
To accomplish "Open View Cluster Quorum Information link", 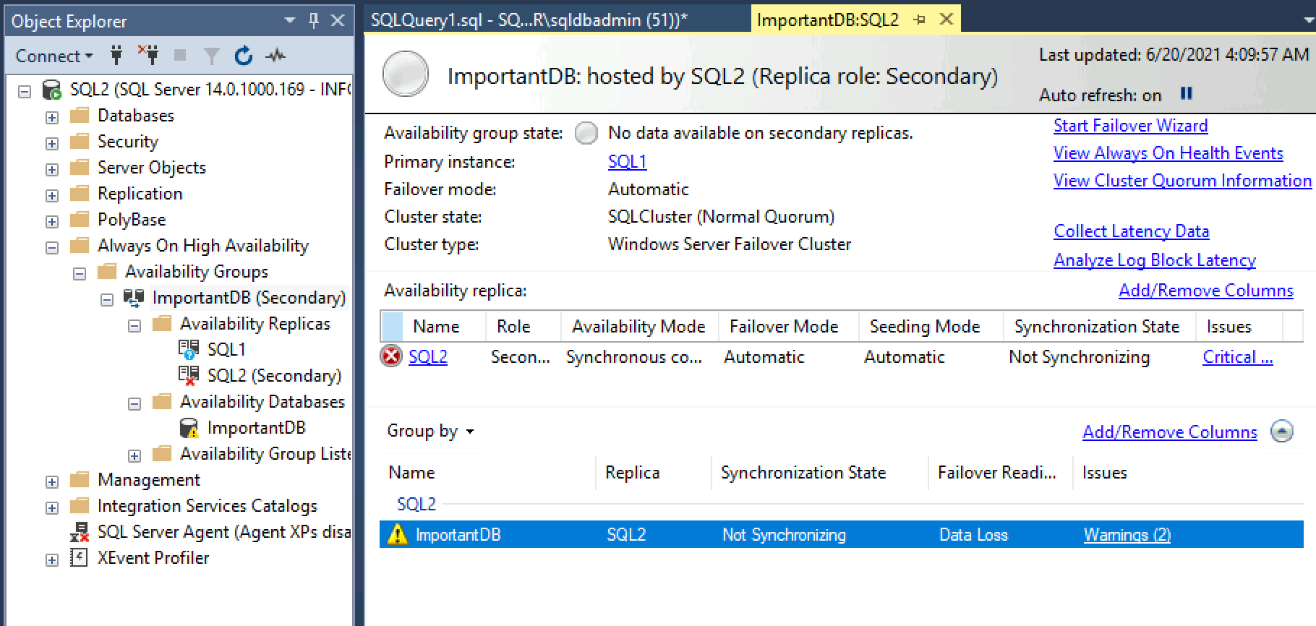I will coord(1182,180).
